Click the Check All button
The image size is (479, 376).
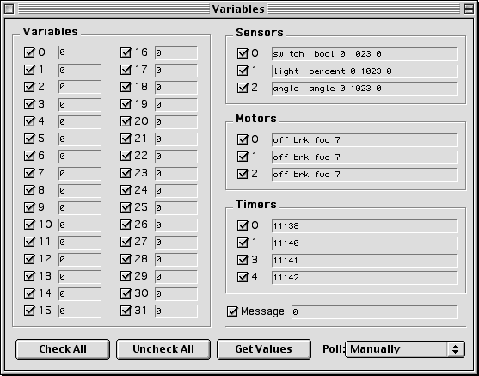point(63,349)
